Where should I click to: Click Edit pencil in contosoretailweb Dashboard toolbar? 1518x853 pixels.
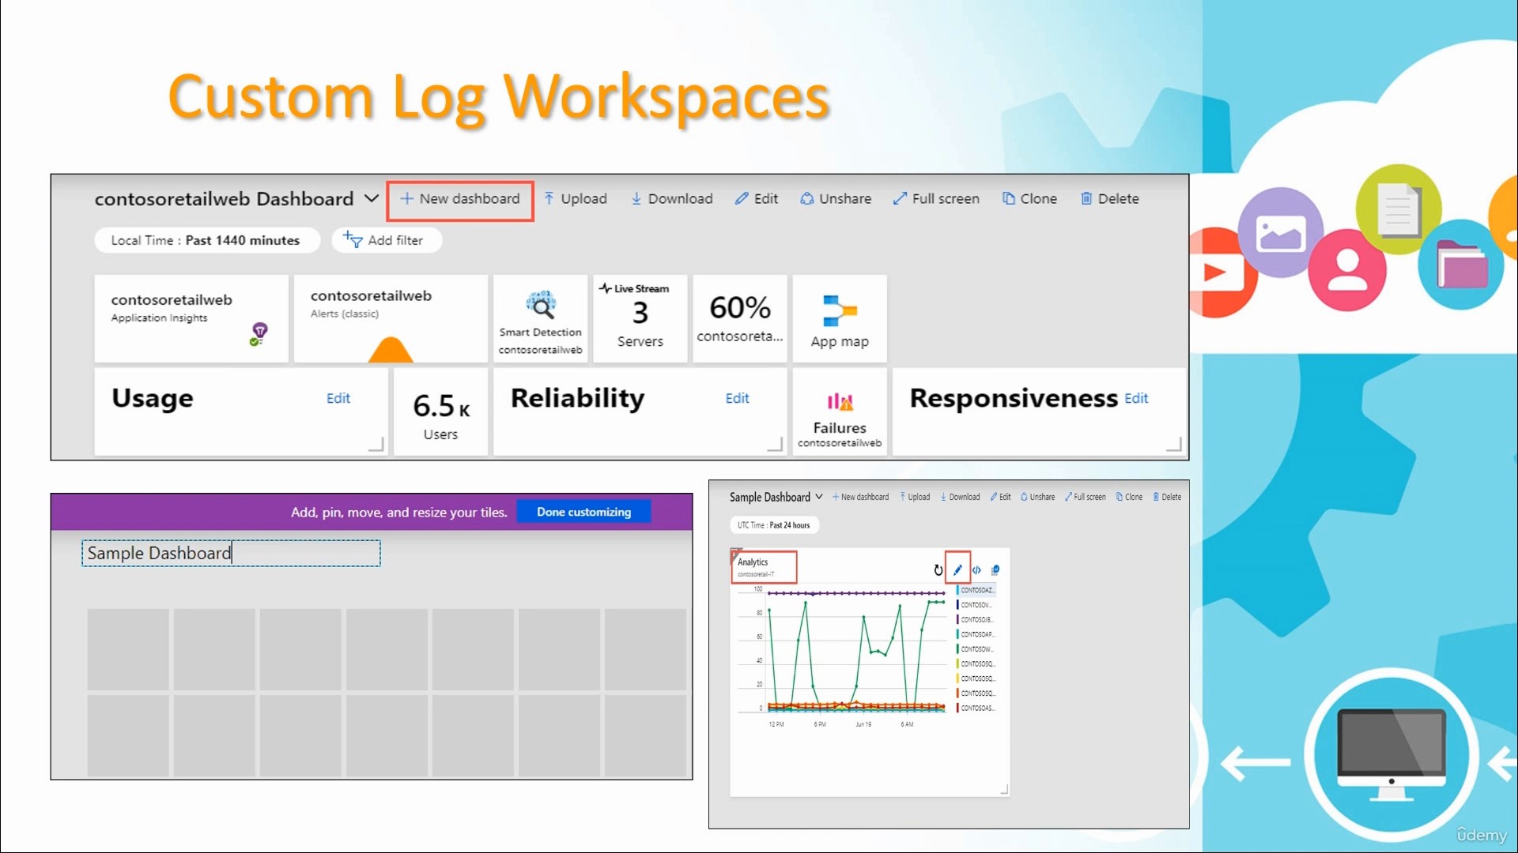click(757, 199)
